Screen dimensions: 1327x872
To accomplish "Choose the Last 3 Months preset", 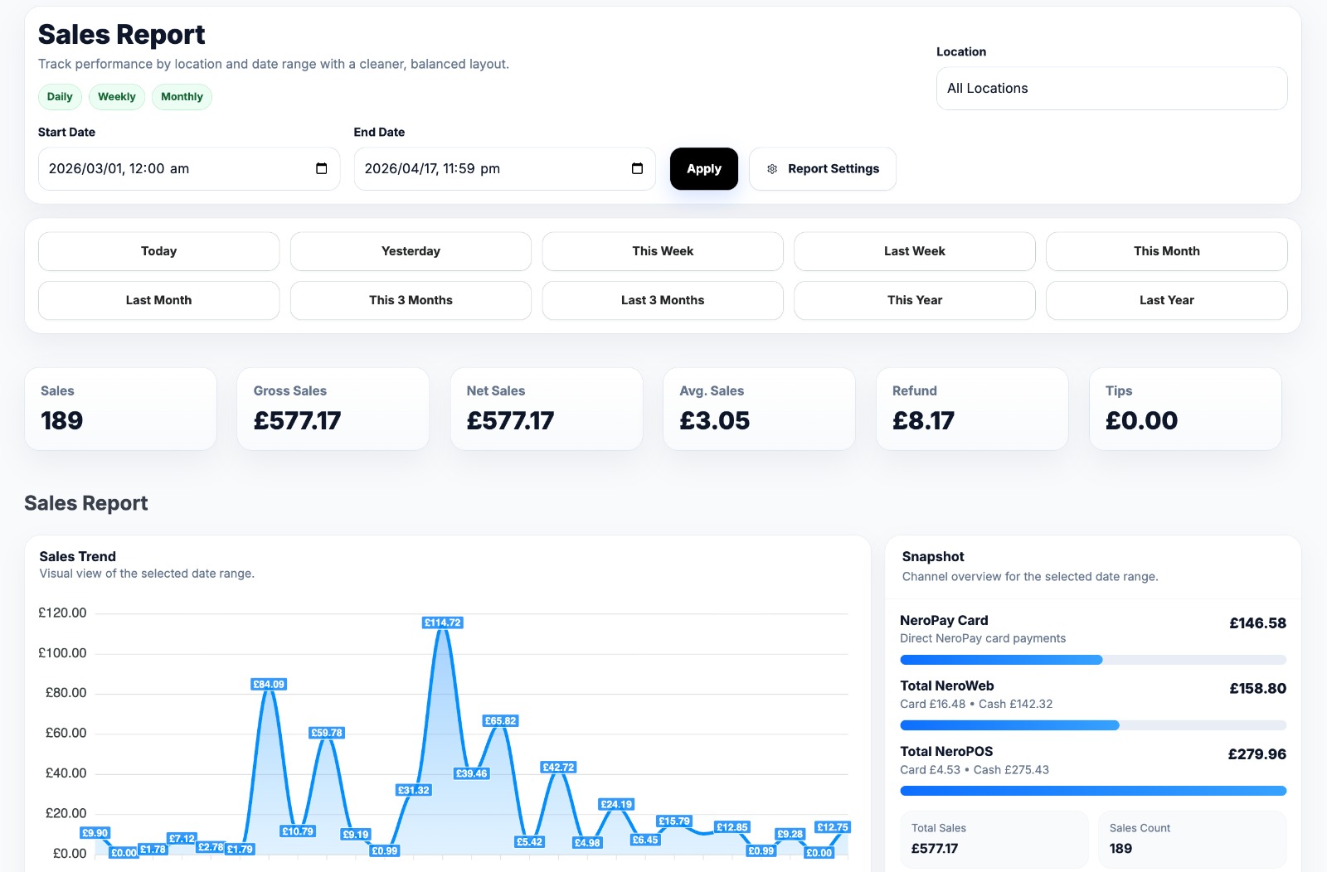I will 663,300.
